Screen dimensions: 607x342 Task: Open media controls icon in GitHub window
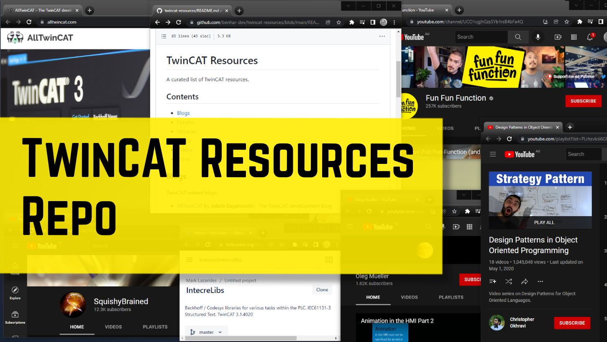click(362, 23)
